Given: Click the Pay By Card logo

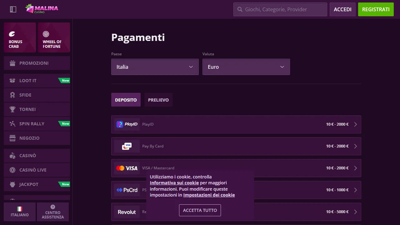Looking at the screenshot, I should 127,146.
